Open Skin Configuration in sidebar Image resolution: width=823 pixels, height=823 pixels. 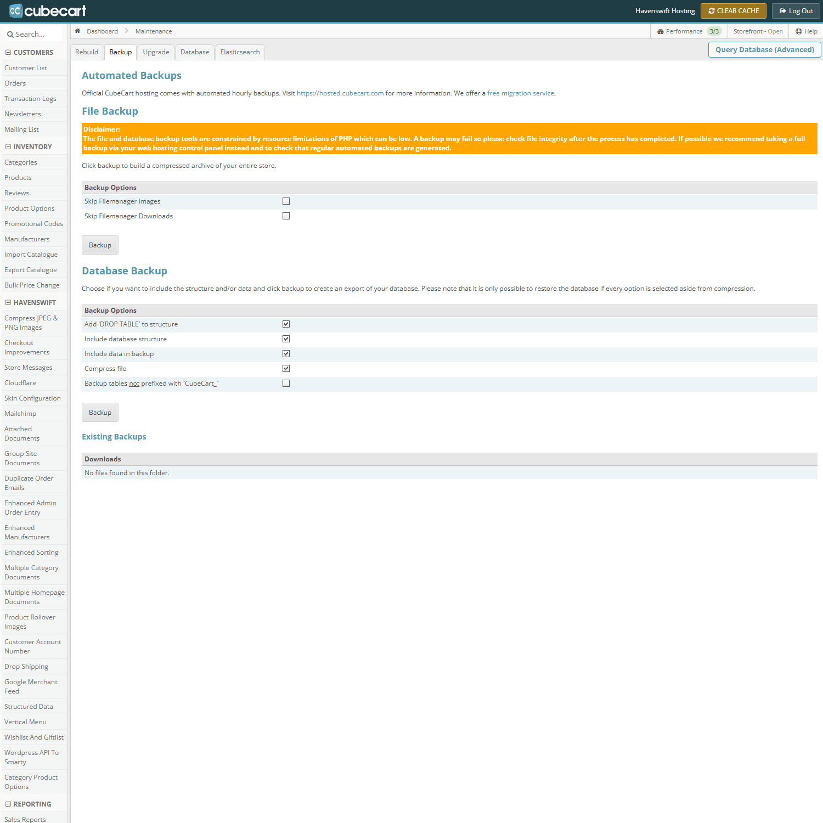click(34, 398)
